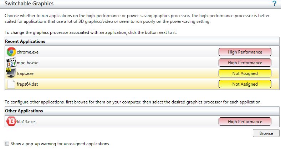Select the chrome.exe application name
Image resolution: width=281 pixels, height=168 pixels.
27,52
